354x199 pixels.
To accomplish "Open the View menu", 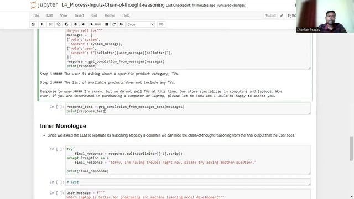I will 64,15.
